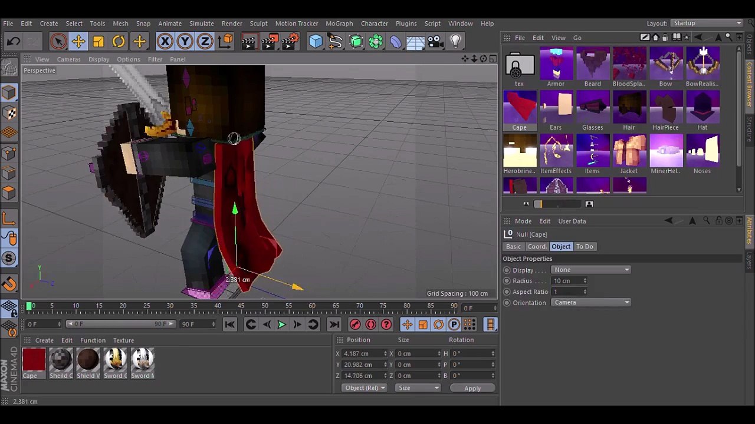The width and height of the screenshot is (755, 424).
Task: Select the Rotate tool
Action: (119, 41)
